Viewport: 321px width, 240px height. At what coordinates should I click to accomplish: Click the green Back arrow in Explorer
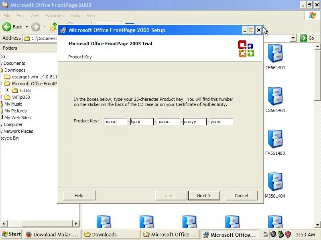coord(7,27)
